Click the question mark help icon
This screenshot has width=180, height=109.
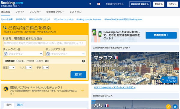click(x=83, y=61)
